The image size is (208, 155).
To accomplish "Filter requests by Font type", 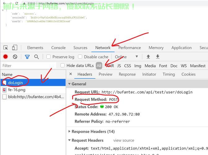I will pyautogui.click(x=163, y=66).
